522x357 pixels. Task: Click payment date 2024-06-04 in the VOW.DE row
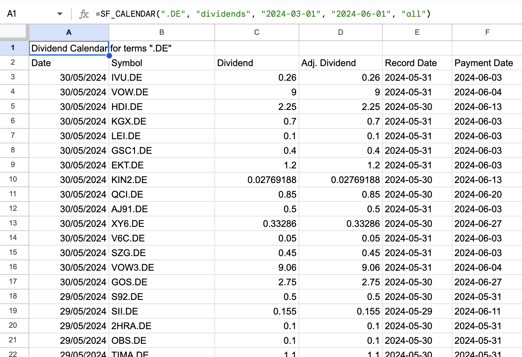click(x=487, y=92)
